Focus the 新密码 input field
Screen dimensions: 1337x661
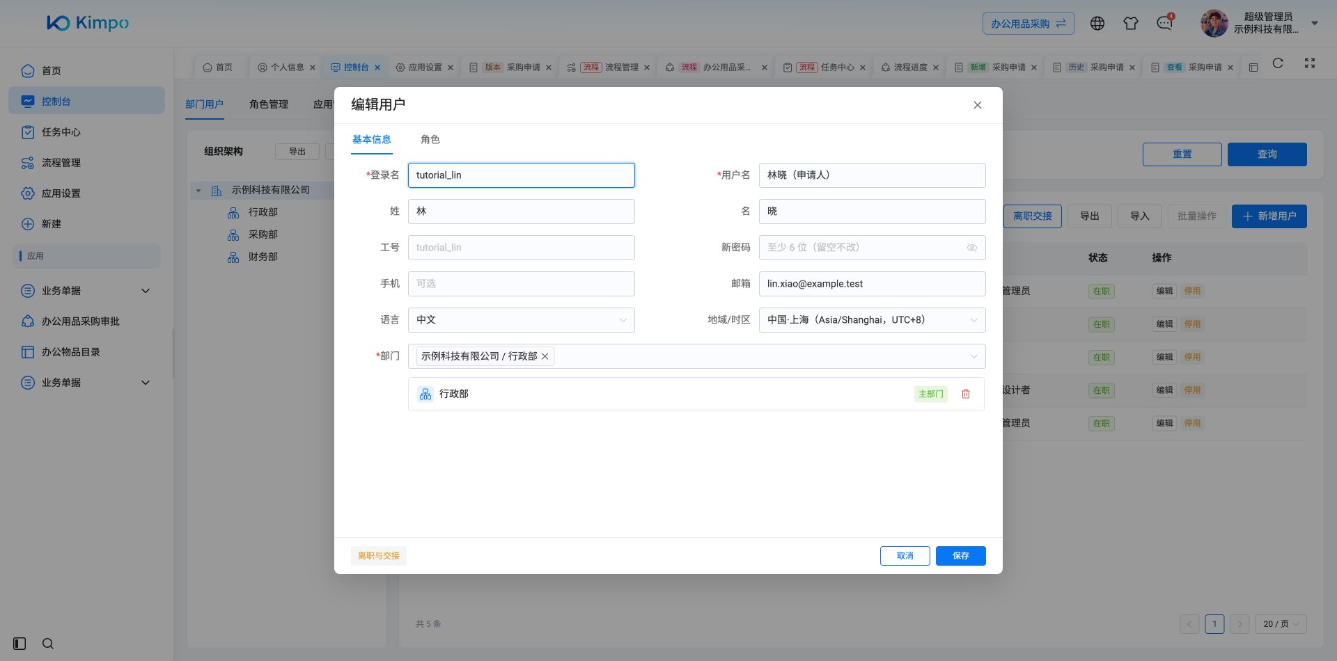pyautogui.click(x=873, y=248)
